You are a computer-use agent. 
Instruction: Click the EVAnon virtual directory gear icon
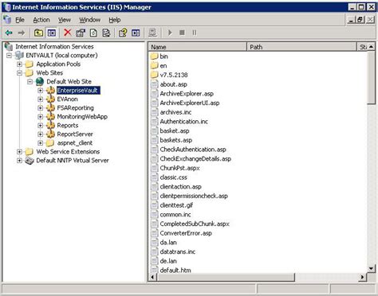point(50,99)
